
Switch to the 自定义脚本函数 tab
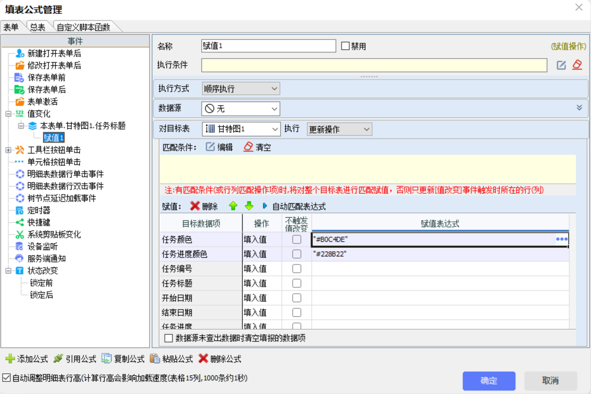(x=84, y=27)
